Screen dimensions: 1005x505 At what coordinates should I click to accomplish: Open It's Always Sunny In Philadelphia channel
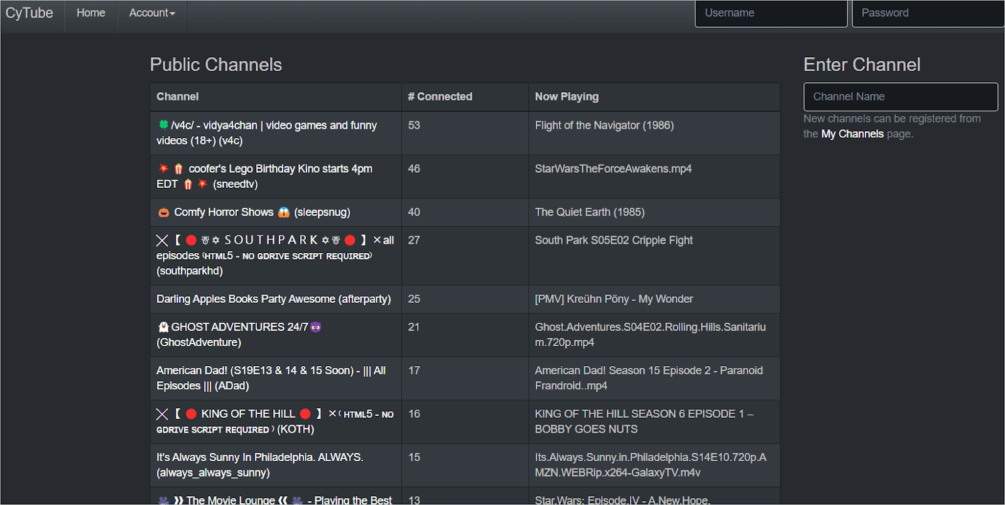pos(260,465)
